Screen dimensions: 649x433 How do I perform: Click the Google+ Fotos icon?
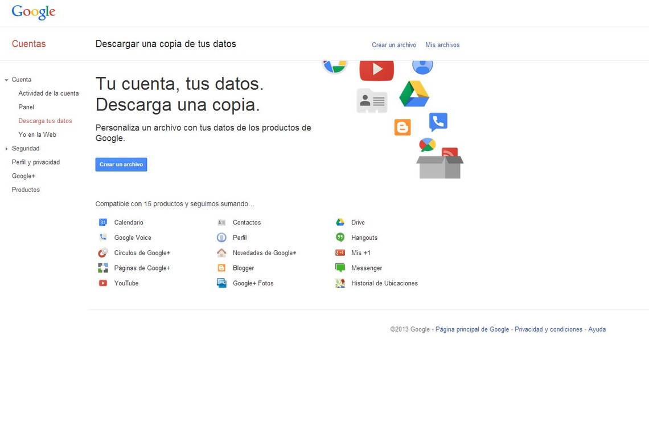(221, 283)
